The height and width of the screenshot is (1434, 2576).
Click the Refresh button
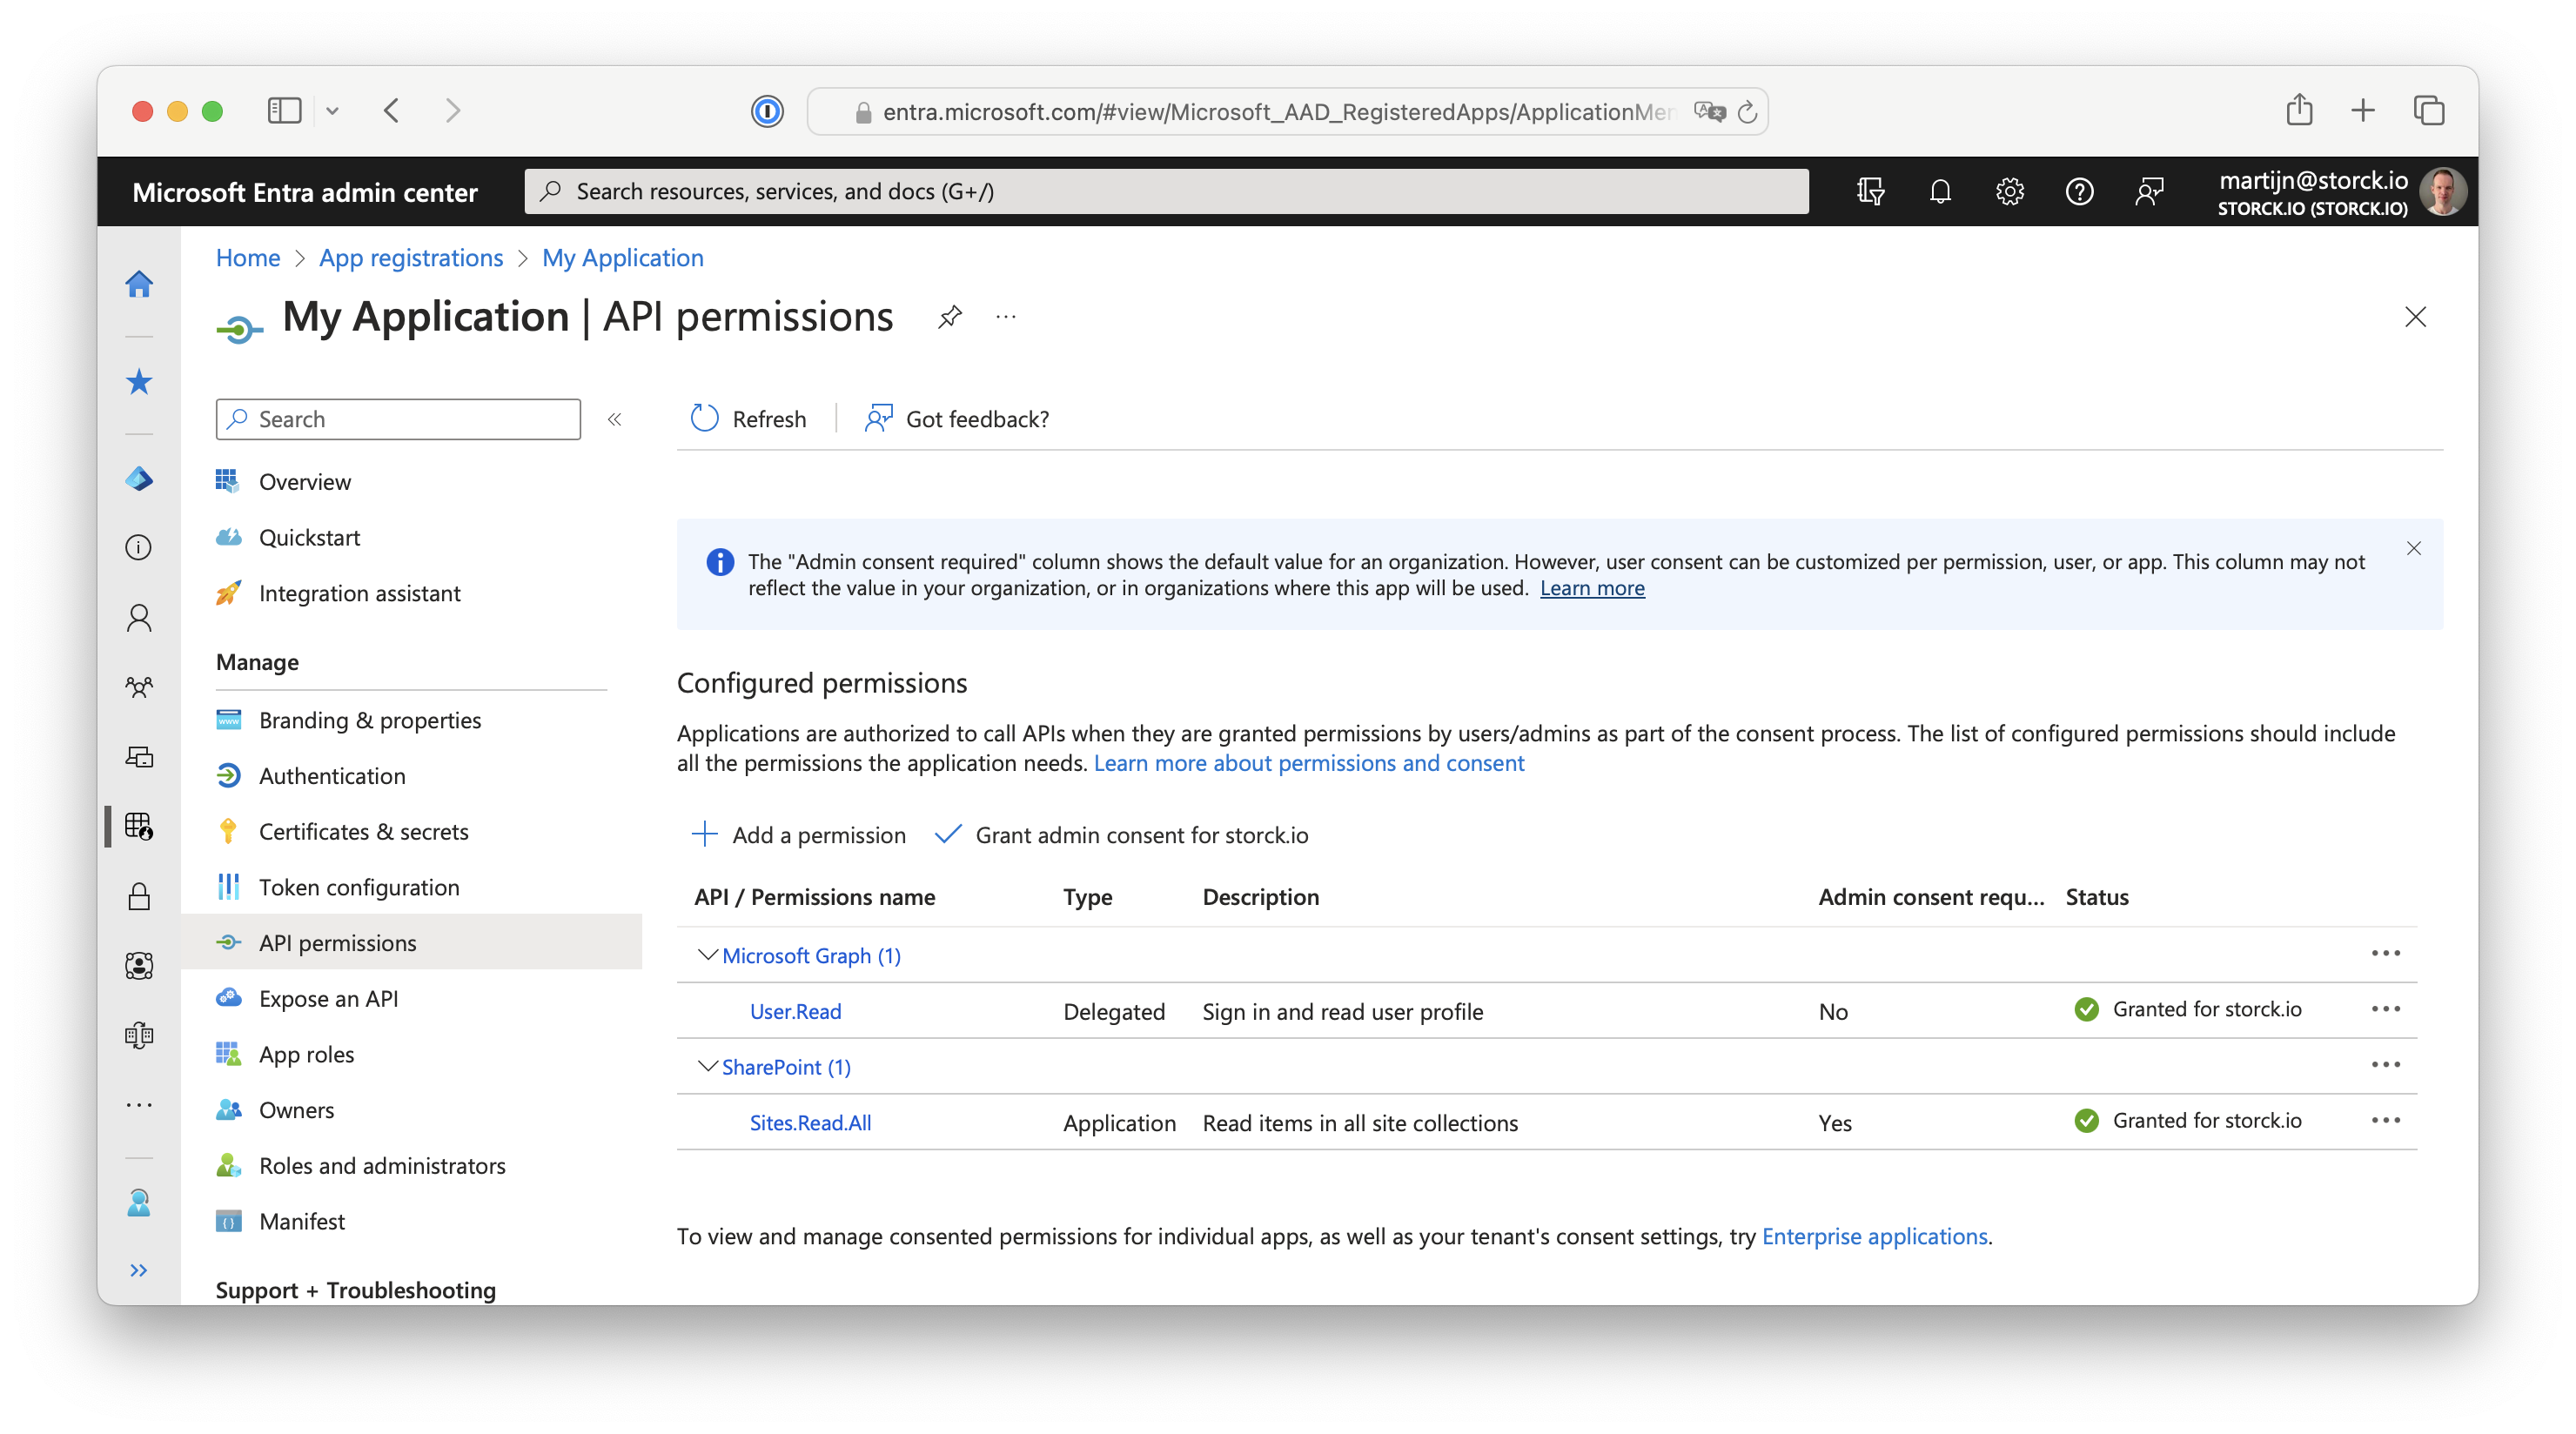[749, 419]
